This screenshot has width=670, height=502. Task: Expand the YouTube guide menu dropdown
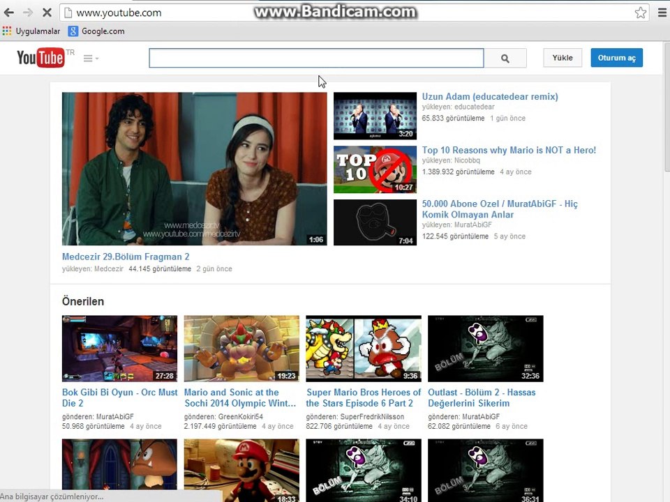[91, 59]
